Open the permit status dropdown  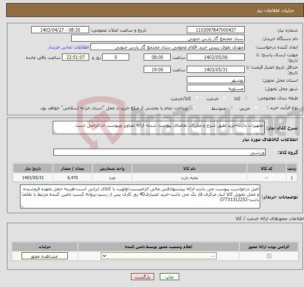click(159, 256)
